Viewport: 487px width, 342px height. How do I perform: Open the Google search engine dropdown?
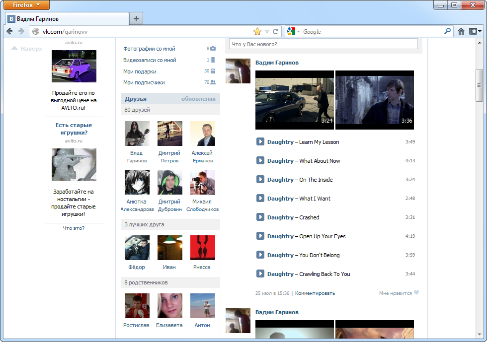(298, 32)
